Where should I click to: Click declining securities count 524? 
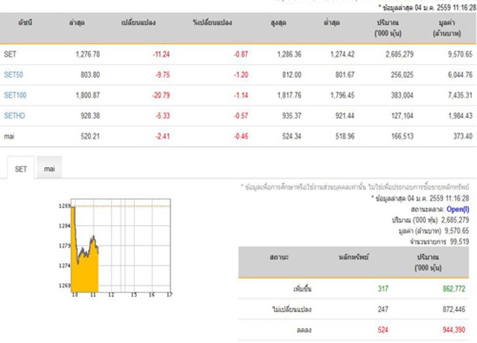coord(383,330)
